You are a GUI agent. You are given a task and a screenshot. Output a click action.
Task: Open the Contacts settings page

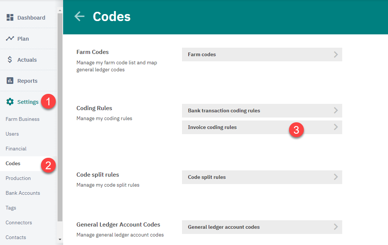(x=15, y=237)
